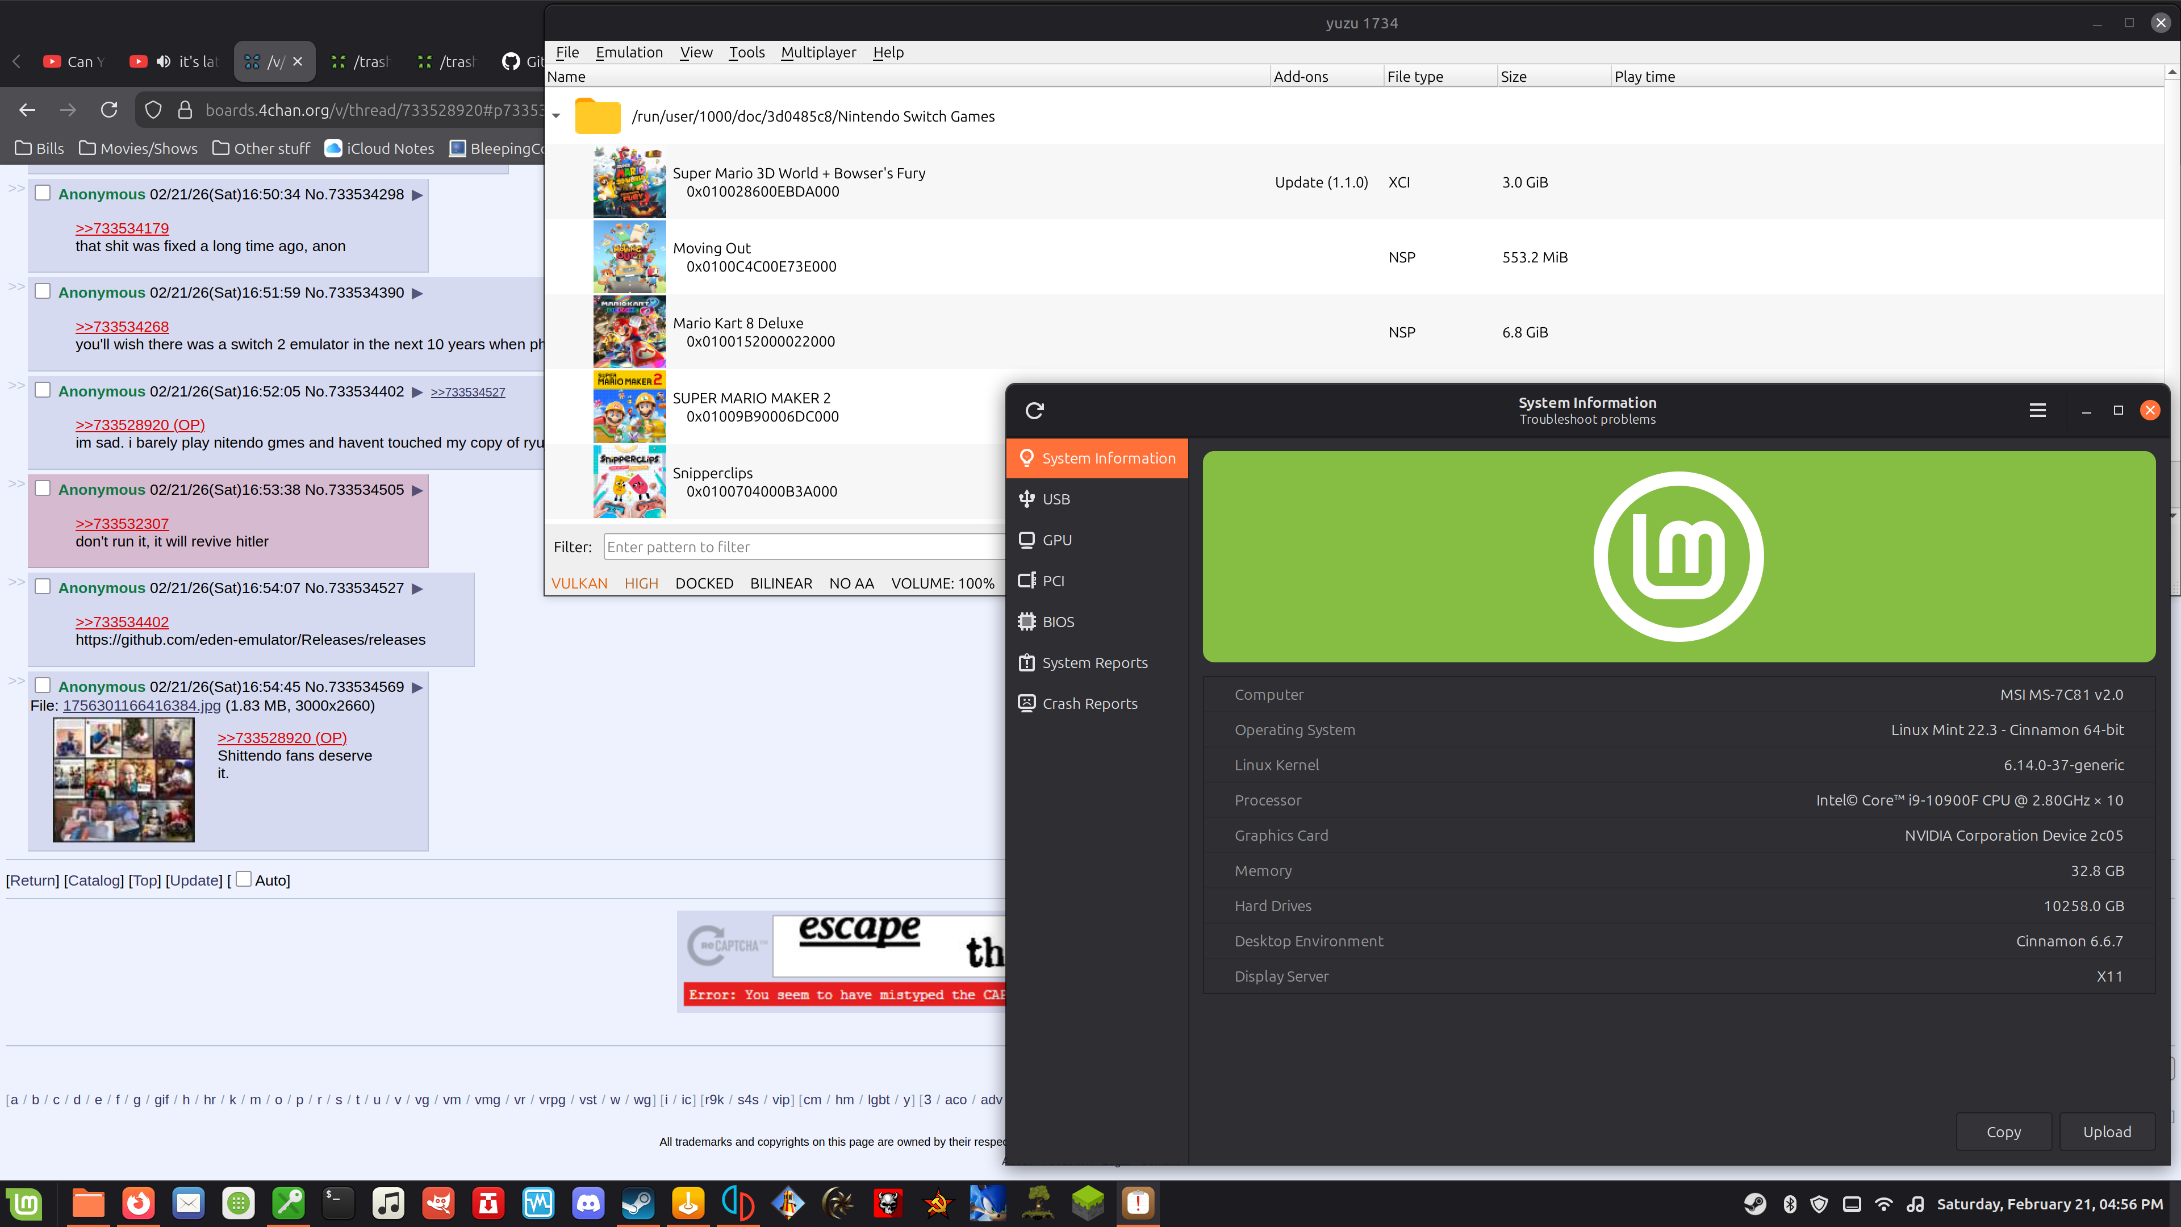Launch Steam from the taskbar panel
This screenshot has width=2181, height=1227.
tap(637, 1203)
